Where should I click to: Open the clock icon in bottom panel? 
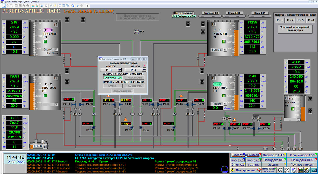point(280,170)
